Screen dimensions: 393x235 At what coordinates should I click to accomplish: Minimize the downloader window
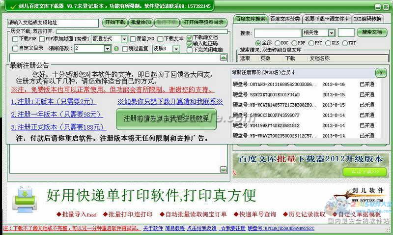(378, 7)
